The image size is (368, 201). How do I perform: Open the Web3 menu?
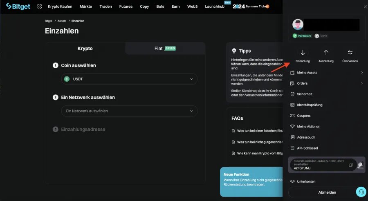tap(192, 7)
